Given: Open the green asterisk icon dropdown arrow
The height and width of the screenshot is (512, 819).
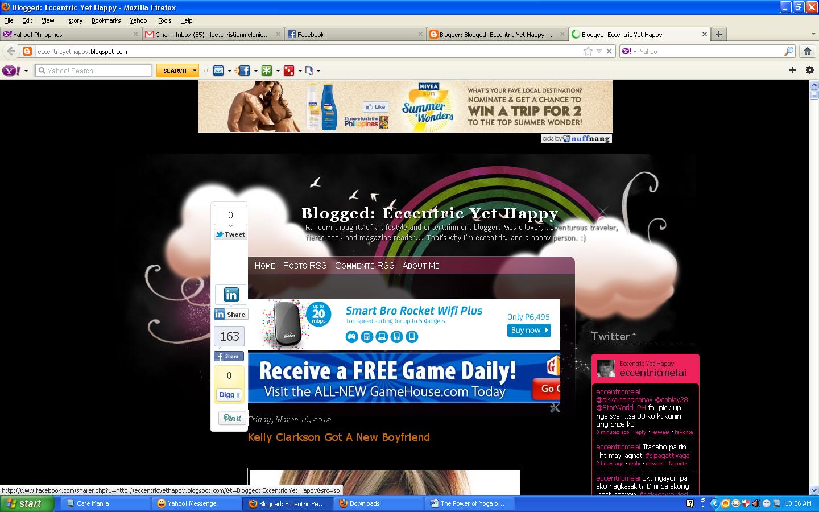Looking at the screenshot, I should [278, 71].
